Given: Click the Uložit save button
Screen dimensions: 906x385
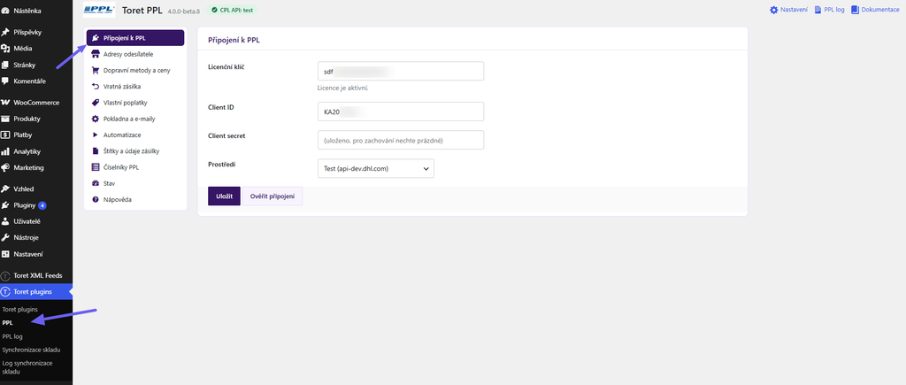Looking at the screenshot, I should pyautogui.click(x=224, y=196).
